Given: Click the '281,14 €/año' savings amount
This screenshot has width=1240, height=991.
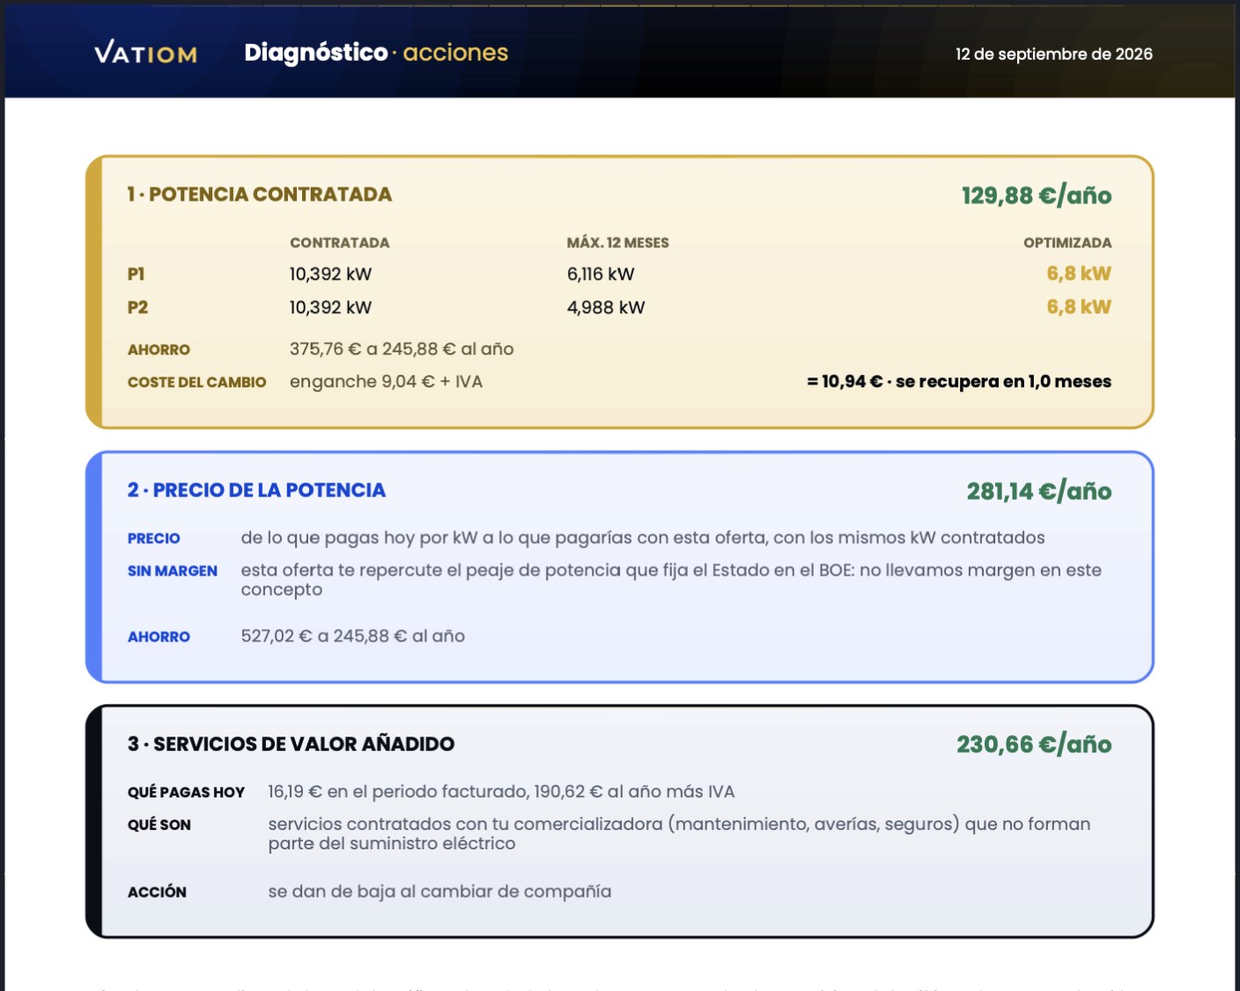Looking at the screenshot, I should click(1039, 491).
